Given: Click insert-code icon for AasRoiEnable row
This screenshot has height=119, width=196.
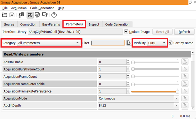Looking at the screenshot, I should pyautogui.click(x=185, y=62).
